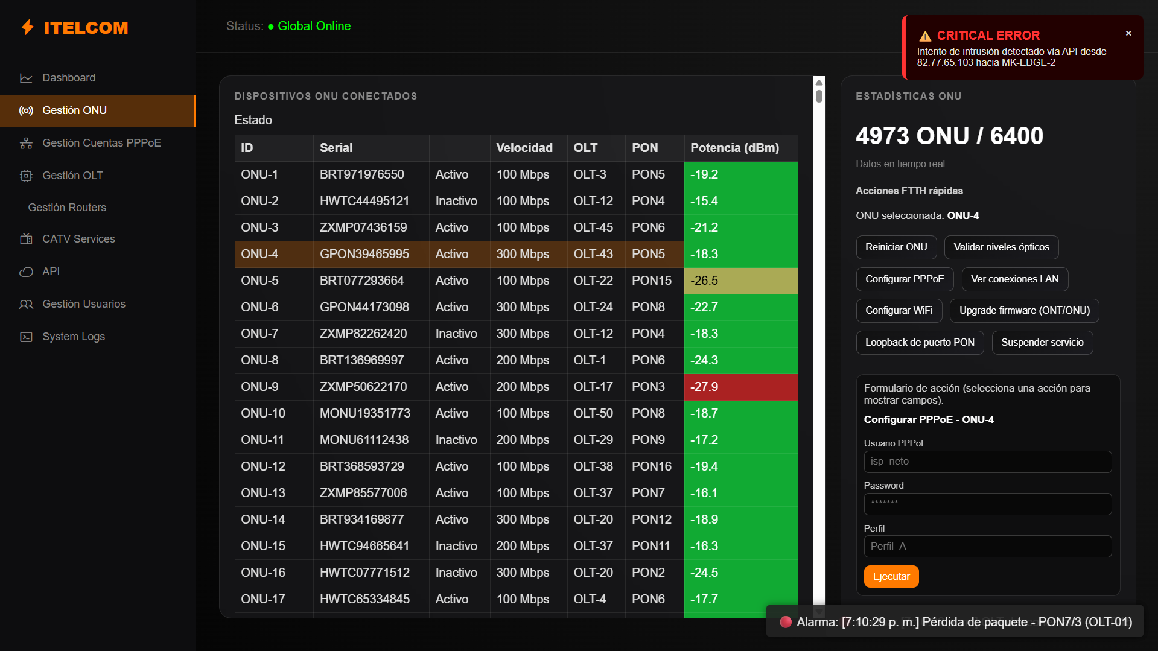Screen dimensions: 1158x651
Task: Click the ONU table scrollbar thumb
Action: tap(819, 96)
